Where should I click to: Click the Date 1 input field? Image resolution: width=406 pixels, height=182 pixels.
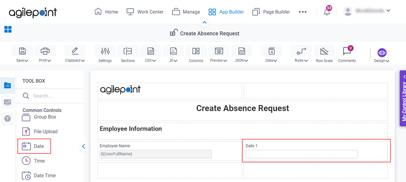pos(302,154)
